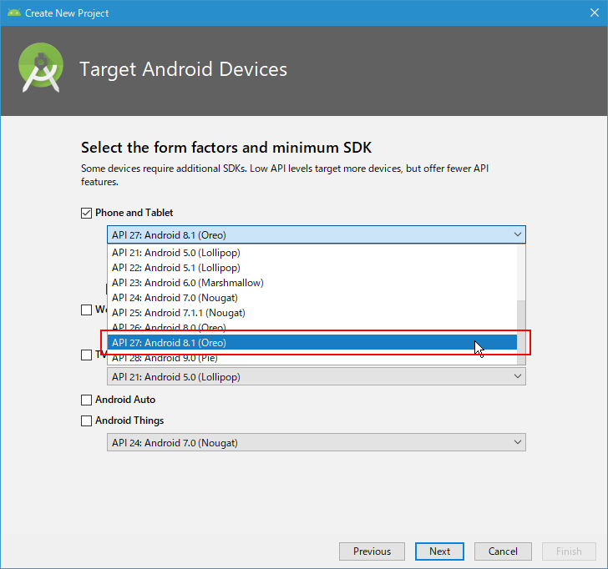608x569 pixels.
Task: Select API 23: Android 6.0 (Marshmallow)
Action: (x=312, y=283)
